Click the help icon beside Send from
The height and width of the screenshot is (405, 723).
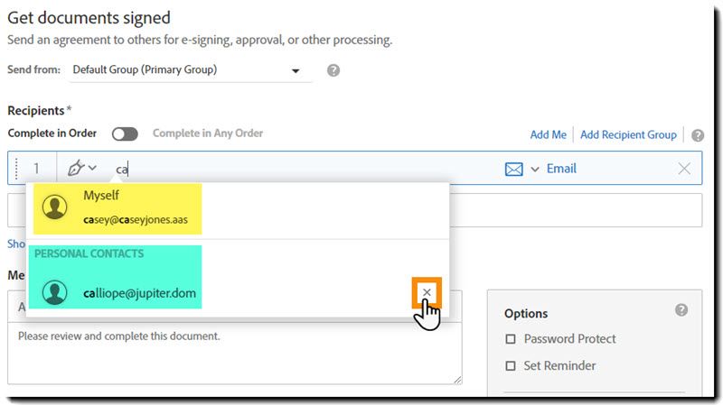point(333,70)
